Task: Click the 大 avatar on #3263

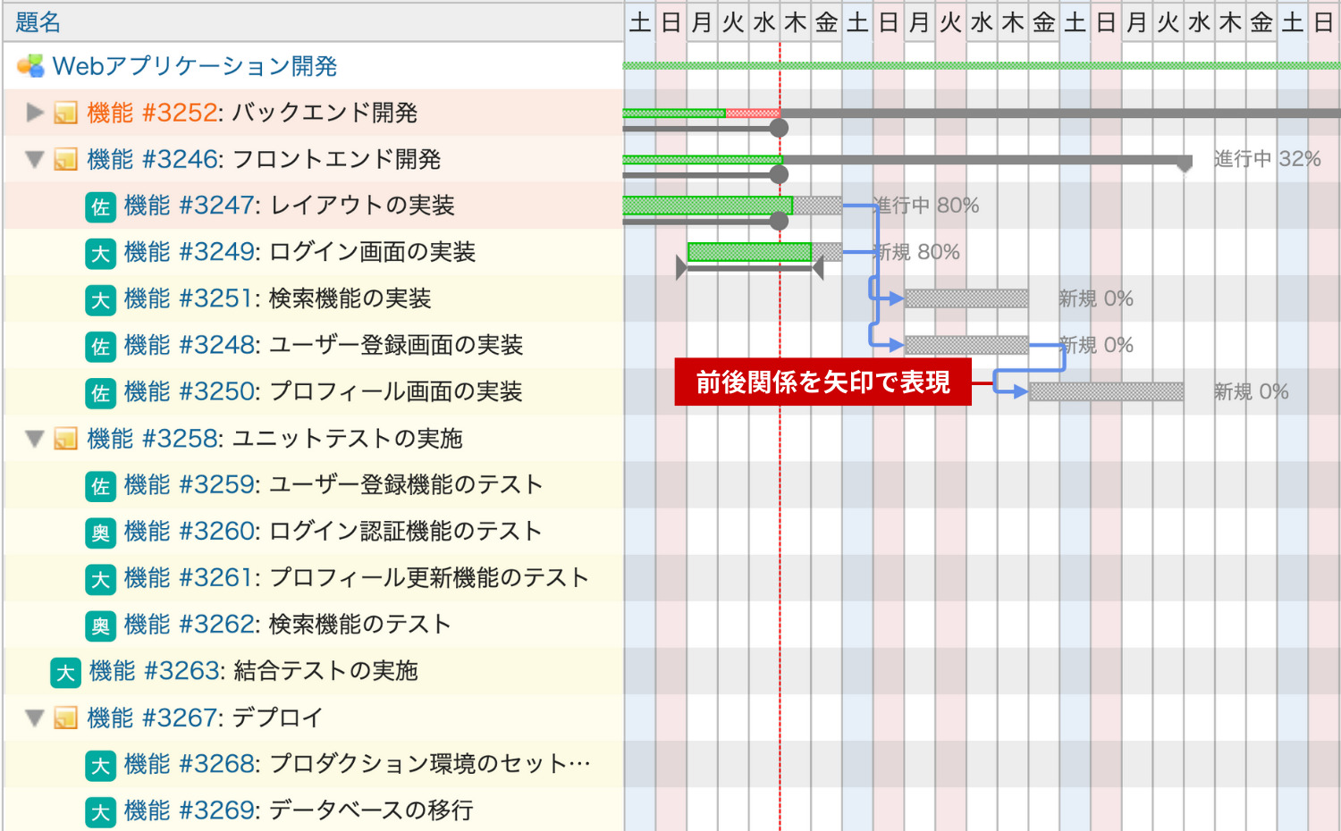Action: pos(65,672)
